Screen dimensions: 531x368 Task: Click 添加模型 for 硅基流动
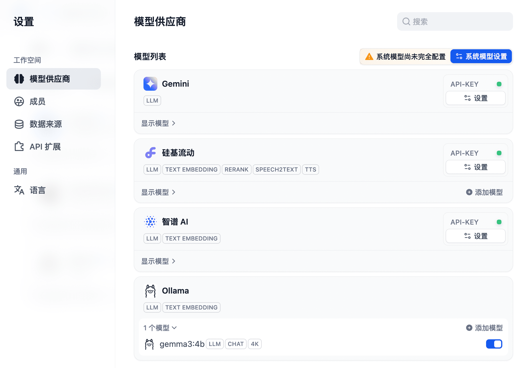click(x=484, y=192)
